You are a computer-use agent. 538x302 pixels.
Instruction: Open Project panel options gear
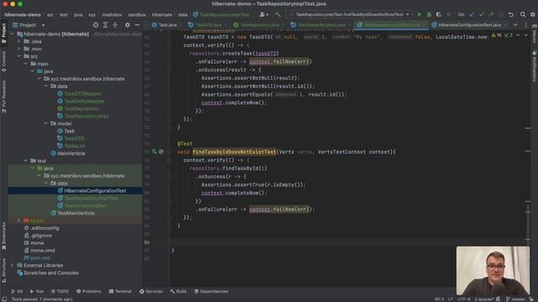[x=127, y=25]
